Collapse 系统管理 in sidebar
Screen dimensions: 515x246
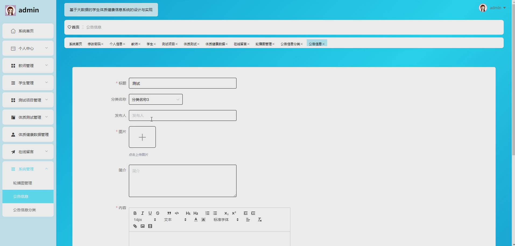pyautogui.click(x=28, y=169)
